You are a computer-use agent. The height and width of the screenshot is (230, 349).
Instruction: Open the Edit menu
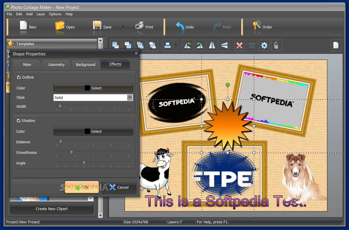(19, 14)
